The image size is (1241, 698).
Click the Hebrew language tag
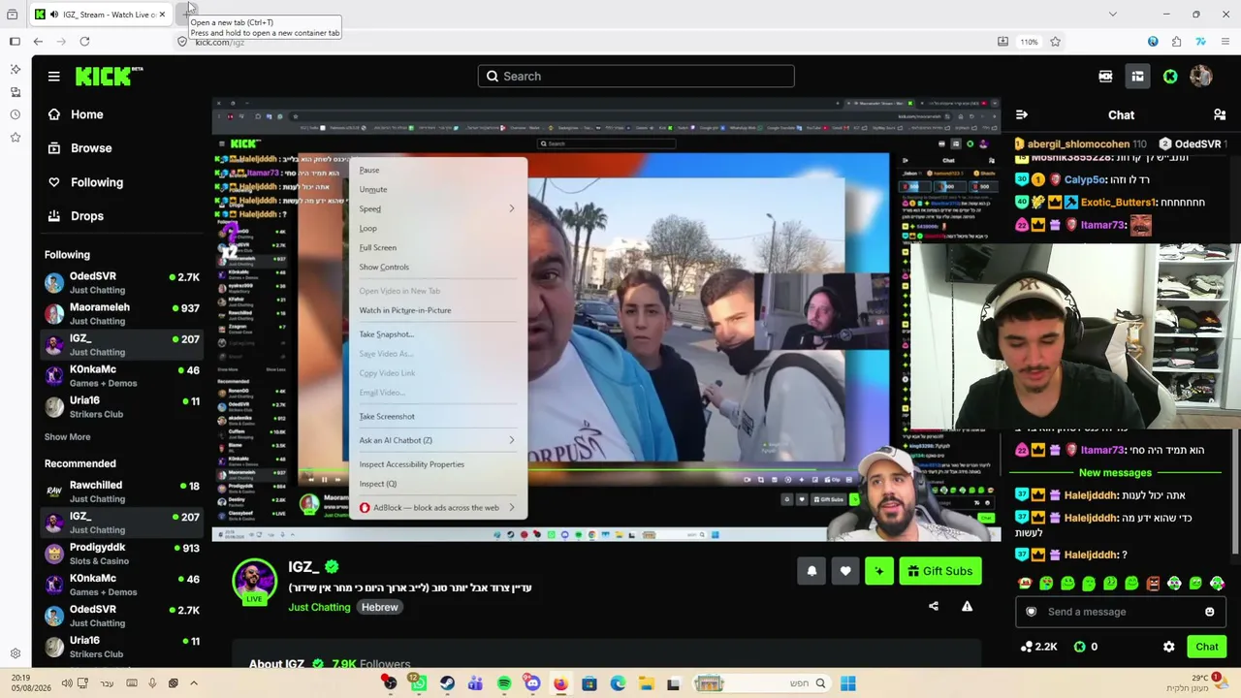380,608
